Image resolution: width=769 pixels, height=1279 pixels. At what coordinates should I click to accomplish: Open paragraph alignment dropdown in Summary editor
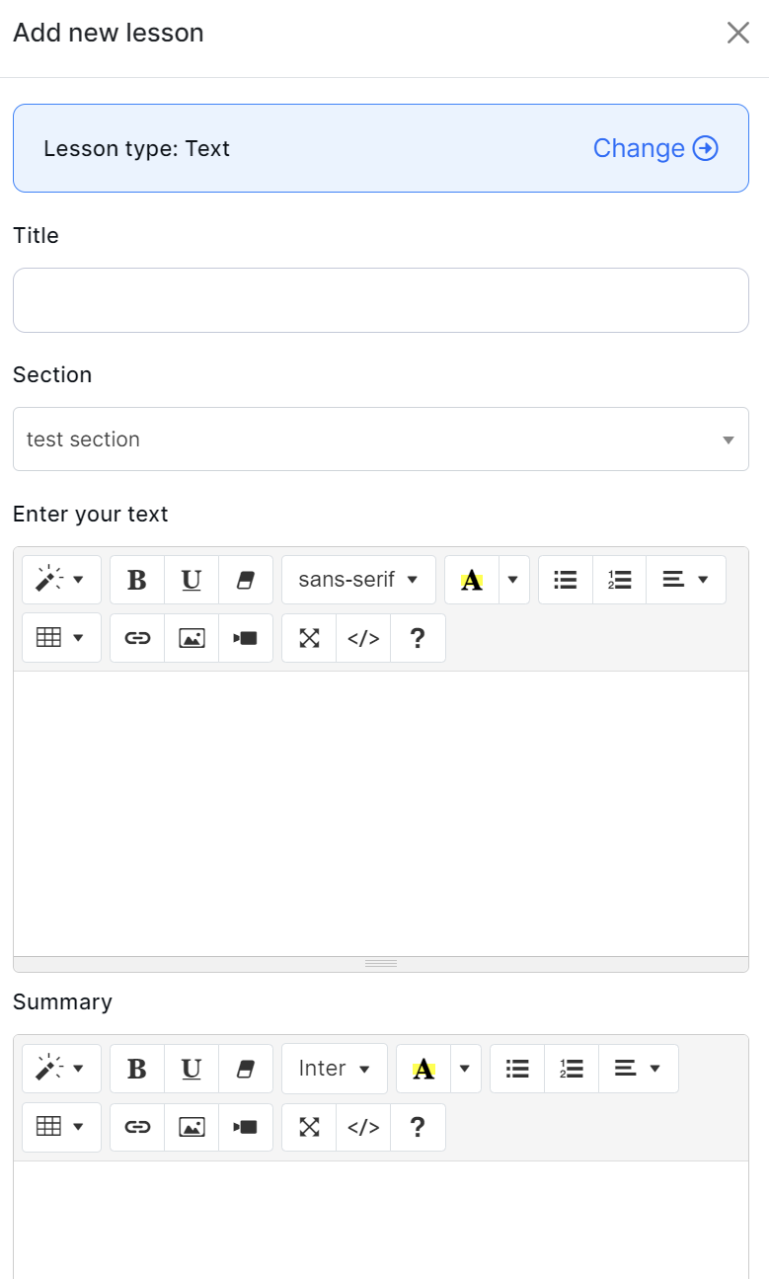tap(638, 1069)
